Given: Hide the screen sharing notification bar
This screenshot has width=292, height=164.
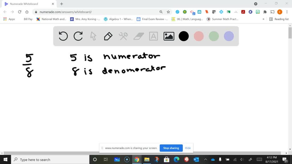Looking at the screenshot, I should 188,148.
